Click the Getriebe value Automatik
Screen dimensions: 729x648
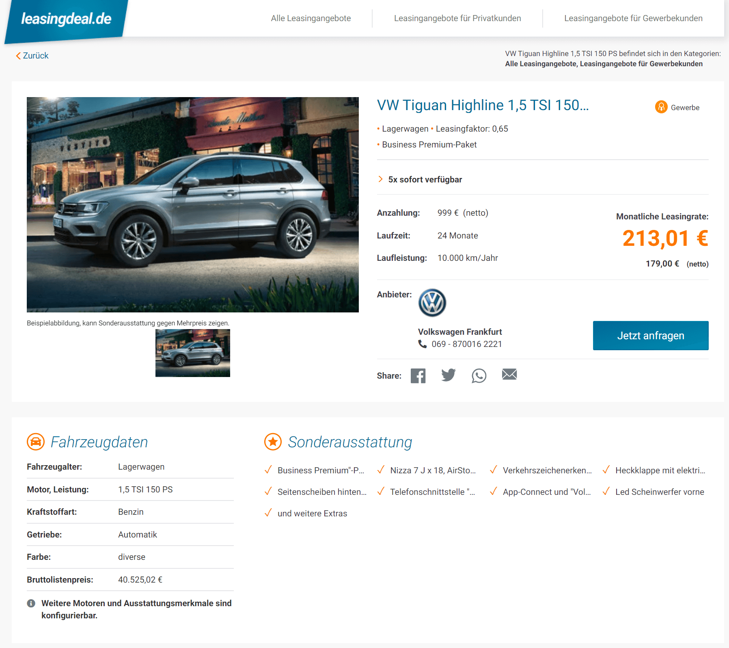click(137, 535)
